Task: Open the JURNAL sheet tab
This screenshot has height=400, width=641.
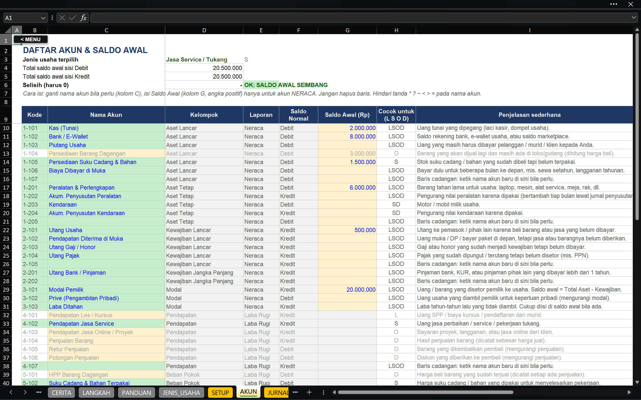Action: click(277, 392)
